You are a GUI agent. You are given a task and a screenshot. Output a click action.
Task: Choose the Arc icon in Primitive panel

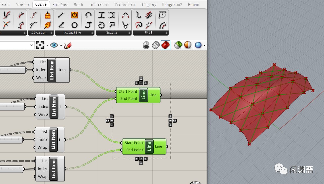click(88, 15)
